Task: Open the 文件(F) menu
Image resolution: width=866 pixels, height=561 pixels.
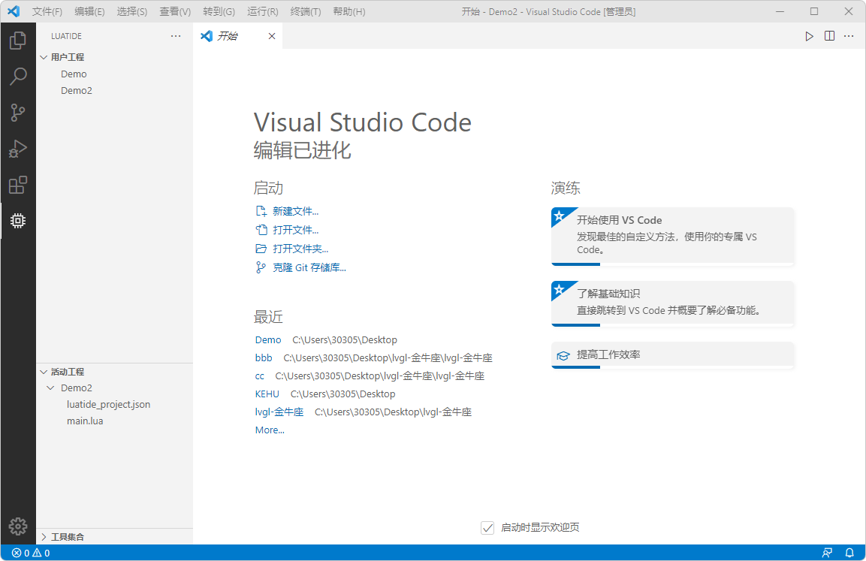Action: (47, 11)
